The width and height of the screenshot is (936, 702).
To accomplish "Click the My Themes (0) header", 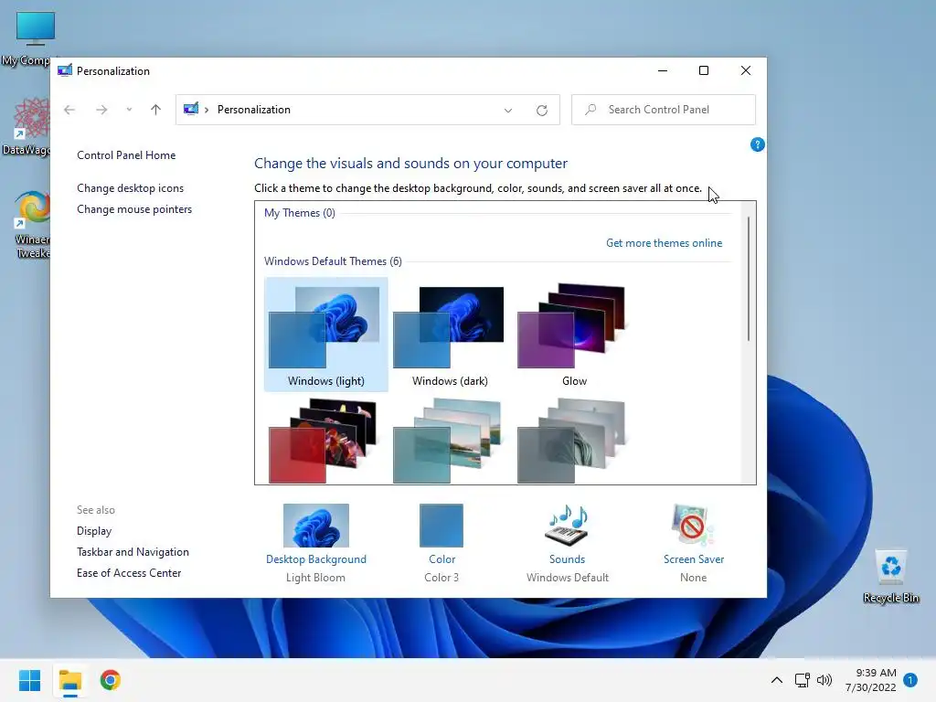I will (300, 213).
